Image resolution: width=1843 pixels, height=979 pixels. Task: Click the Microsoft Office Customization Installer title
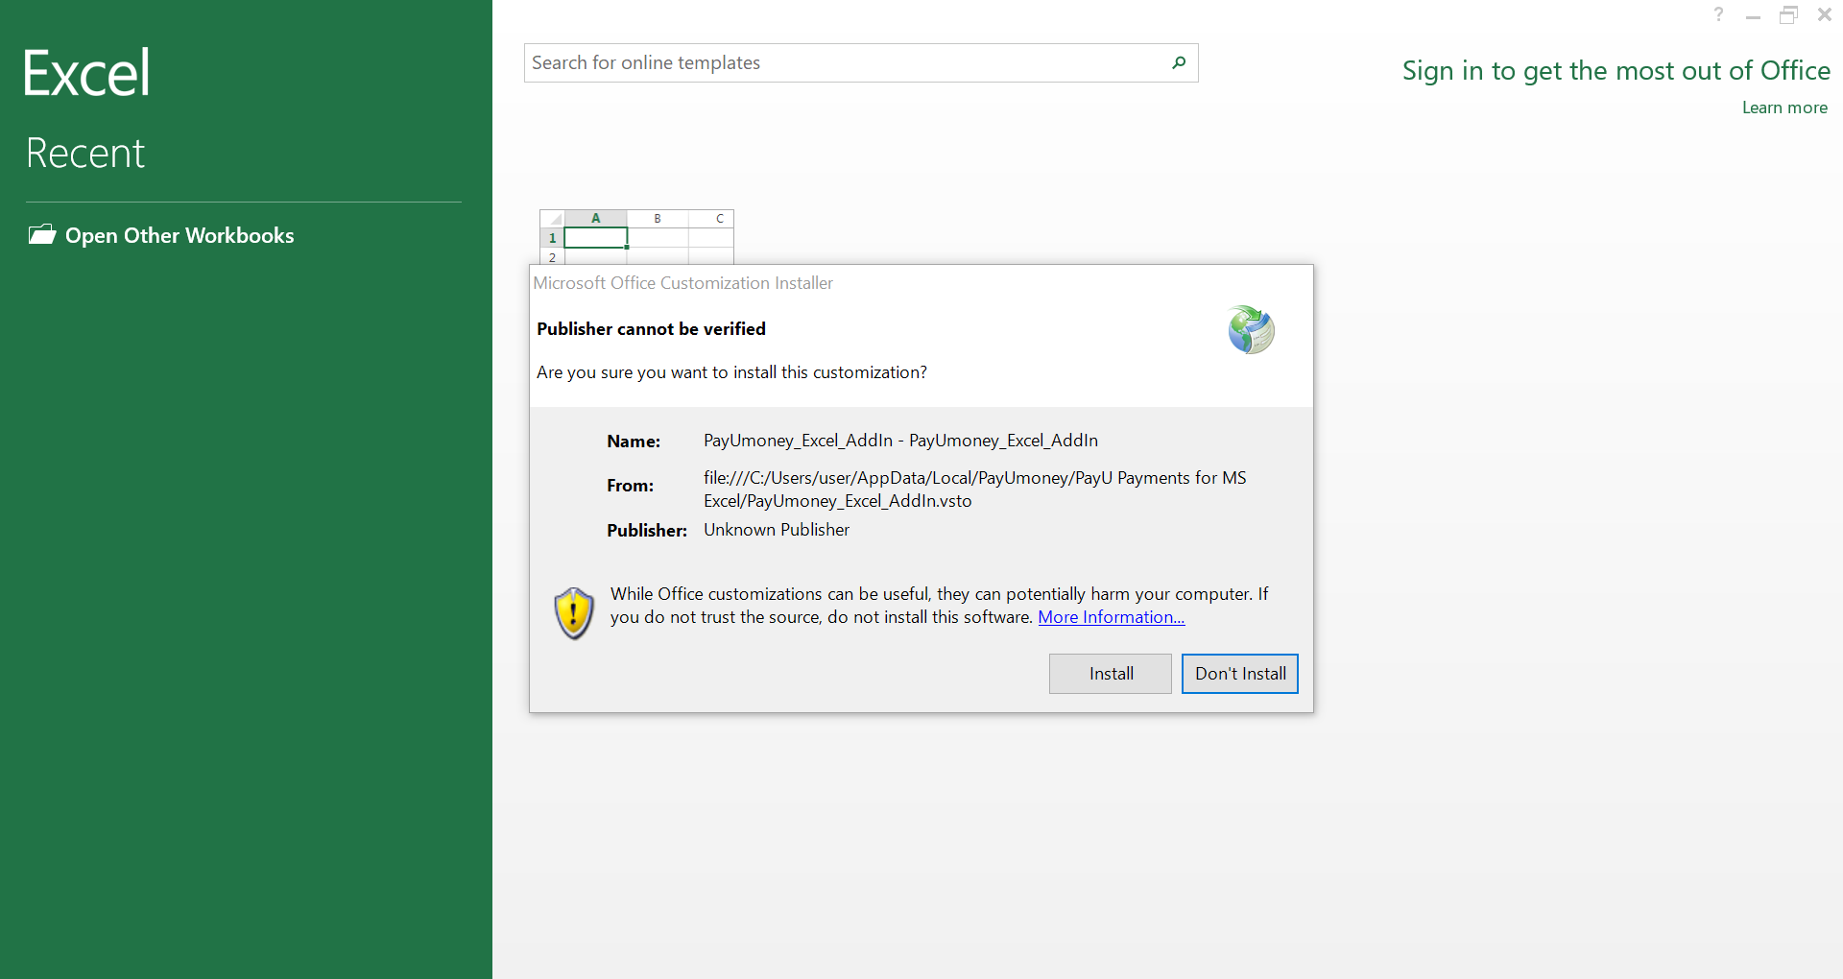coord(682,283)
